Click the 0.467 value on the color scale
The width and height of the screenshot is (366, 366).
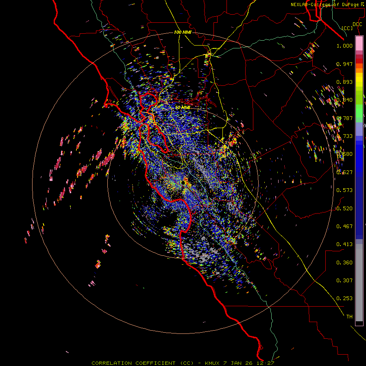(x=344, y=227)
